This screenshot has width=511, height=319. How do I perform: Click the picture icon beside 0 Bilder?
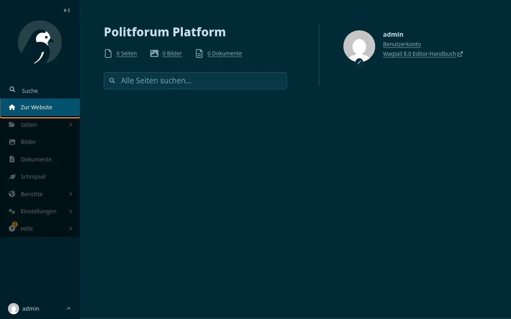pos(154,53)
